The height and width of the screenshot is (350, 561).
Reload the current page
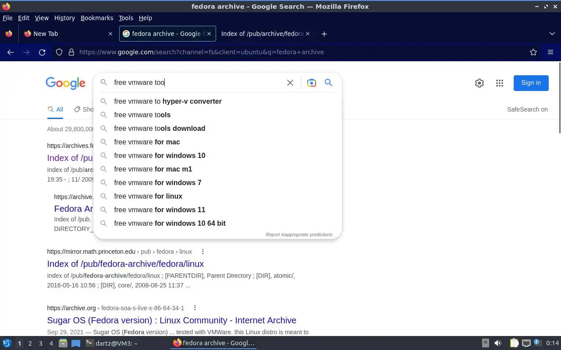point(42,52)
